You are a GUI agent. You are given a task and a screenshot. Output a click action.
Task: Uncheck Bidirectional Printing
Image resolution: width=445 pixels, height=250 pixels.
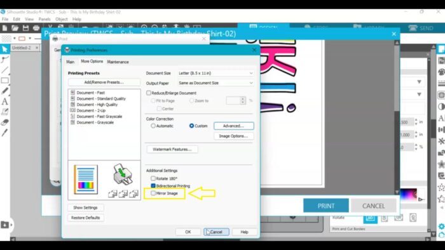[x=153, y=186]
